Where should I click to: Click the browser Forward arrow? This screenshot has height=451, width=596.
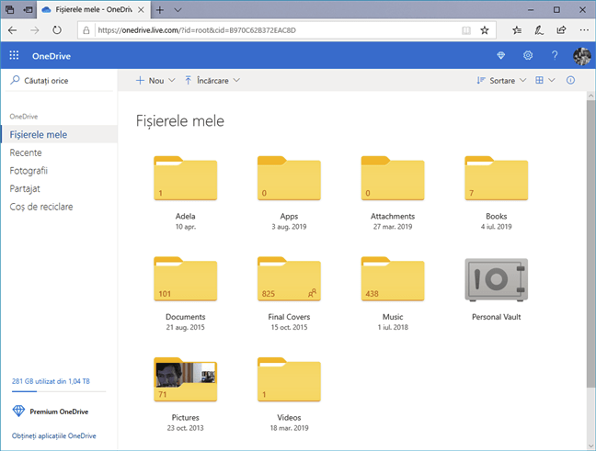point(35,30)
